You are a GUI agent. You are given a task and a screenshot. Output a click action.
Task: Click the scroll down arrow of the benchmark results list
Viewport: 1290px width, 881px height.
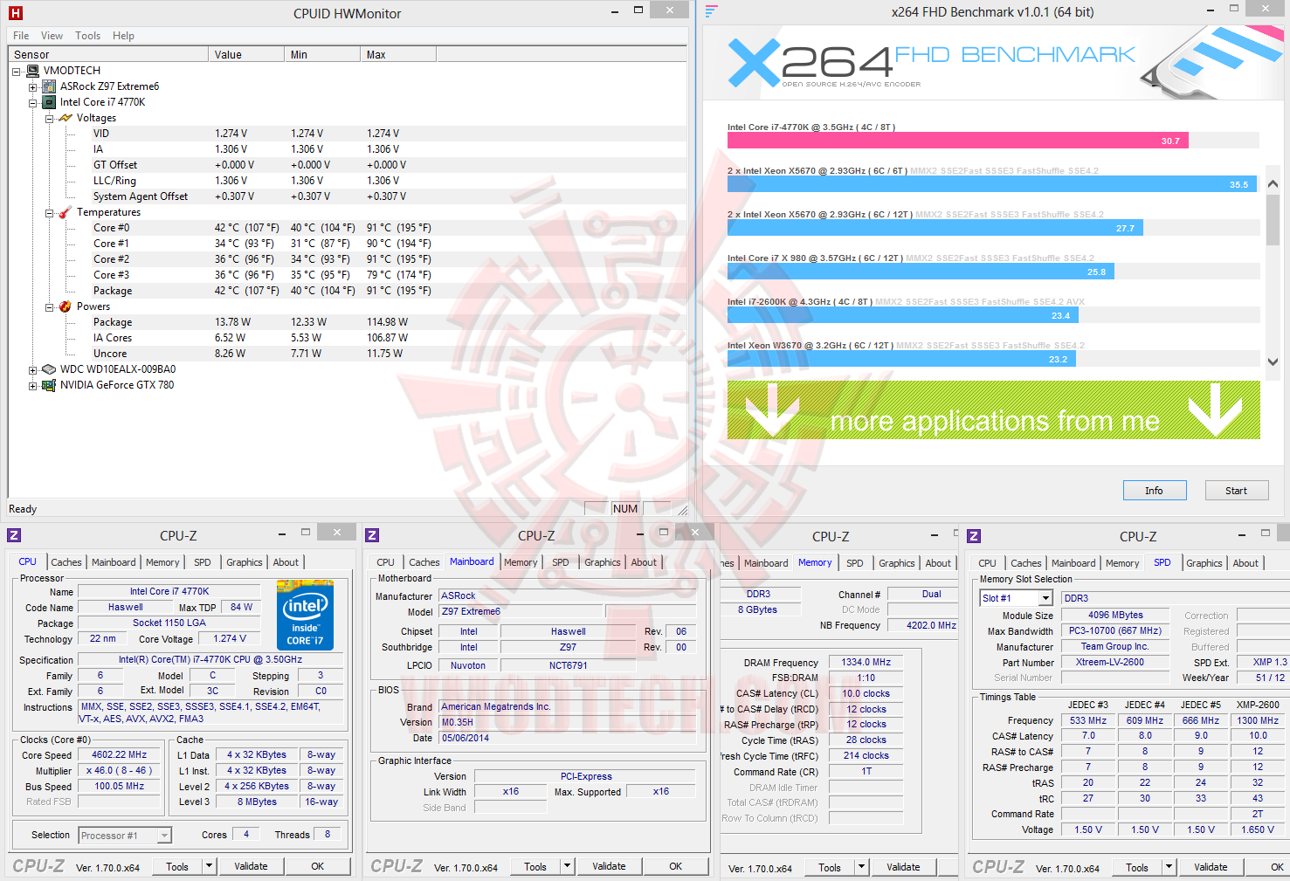pyautogui.click(x=1273, y=361)
